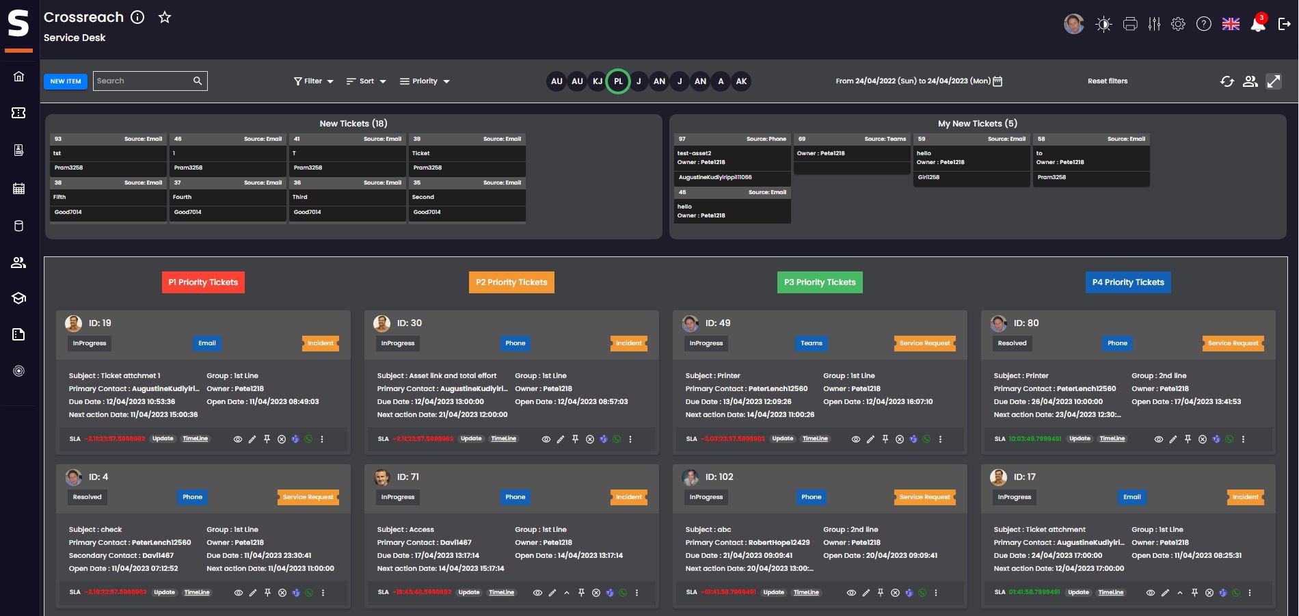Open Microsoft Teams icon on ticket 19
The width and height of the screenshot is (1299, 616).
tap(295, 439)
